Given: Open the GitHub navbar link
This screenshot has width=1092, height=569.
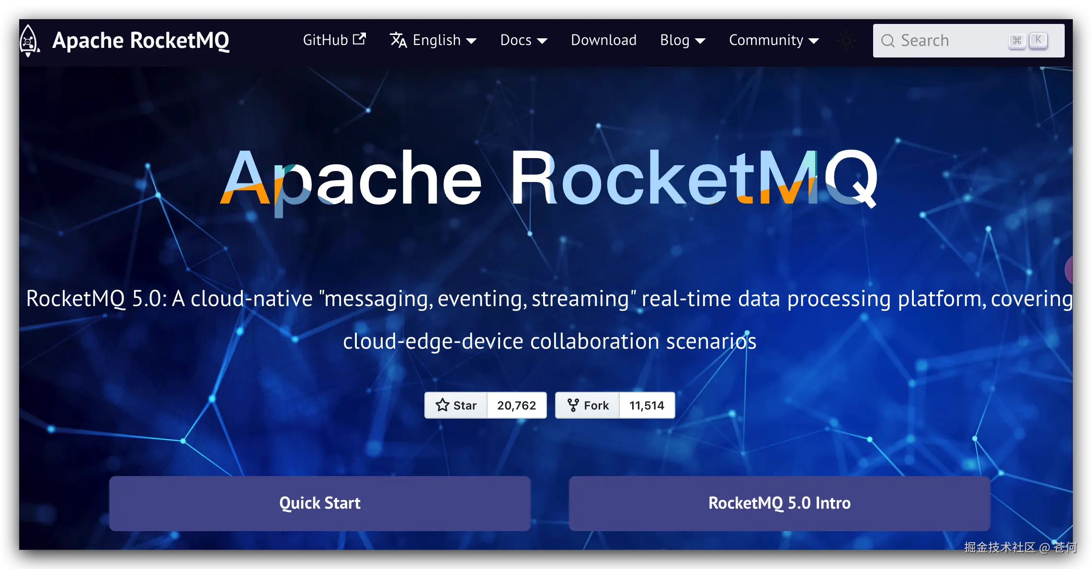Looking at the screenshot, I should pos(326,40).
